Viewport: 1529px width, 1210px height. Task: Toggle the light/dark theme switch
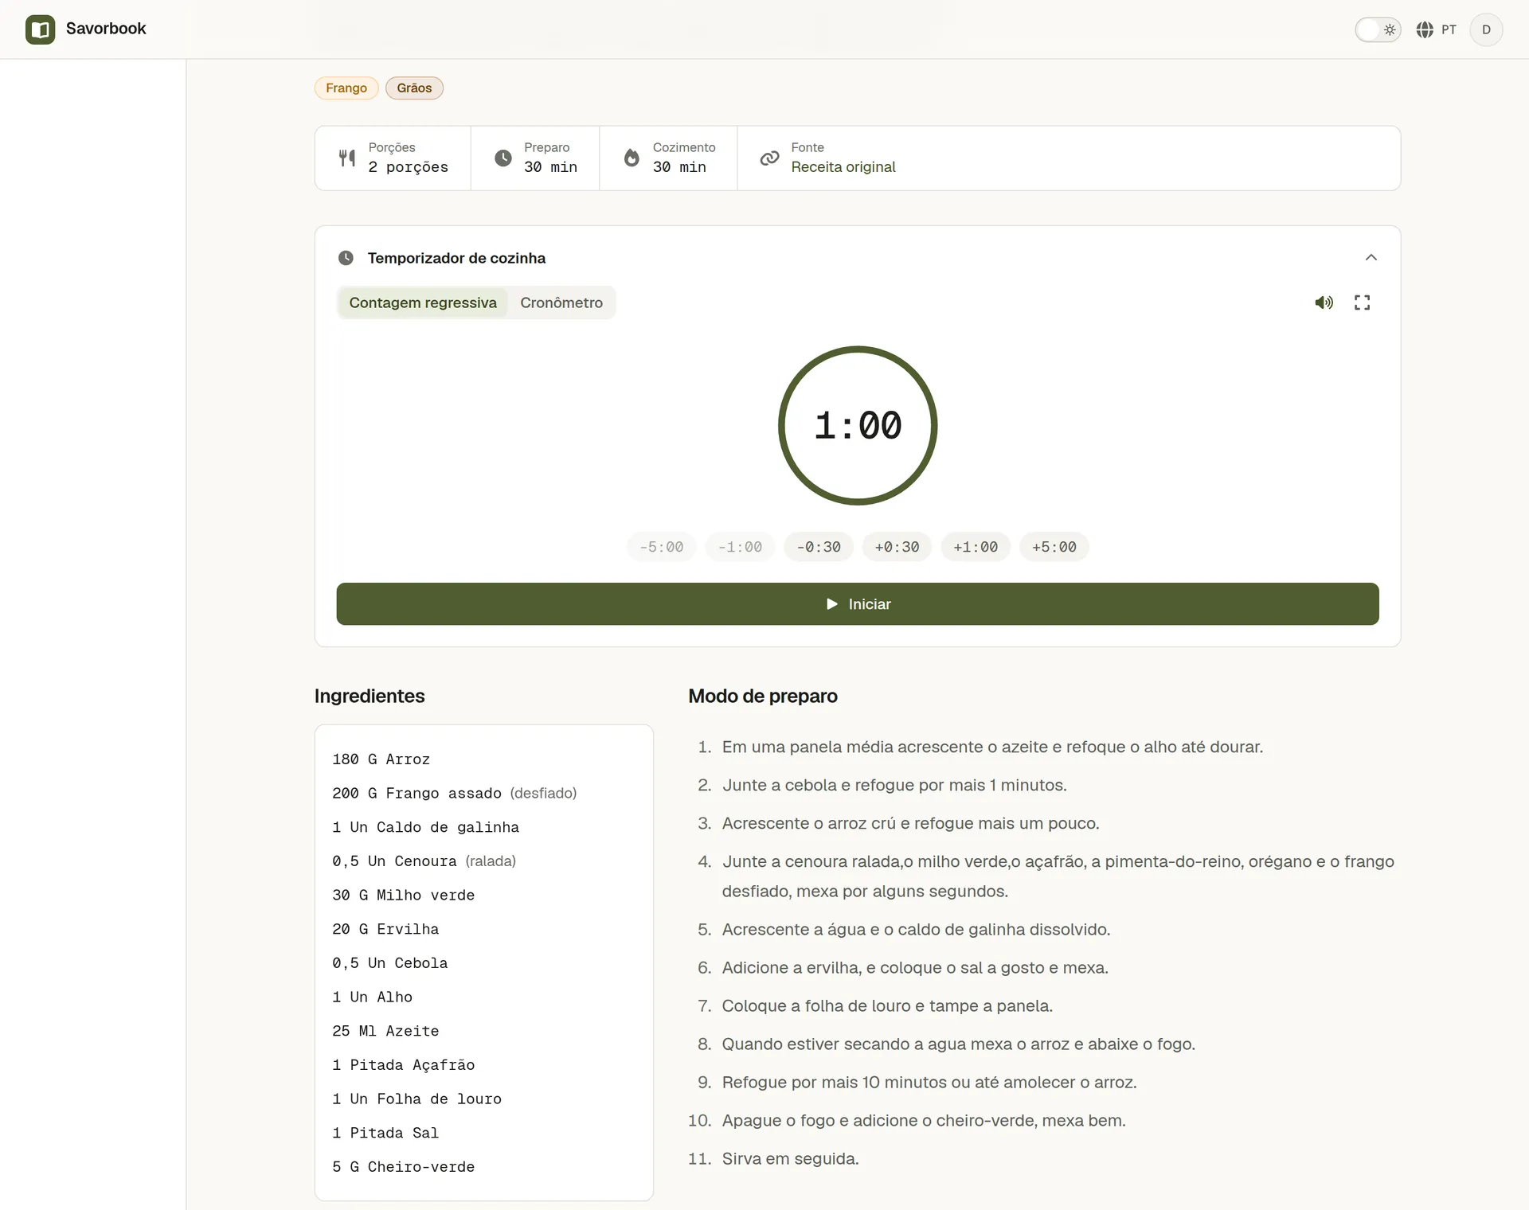point(1378,29)
